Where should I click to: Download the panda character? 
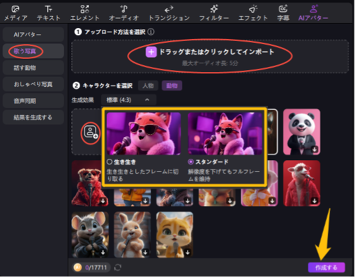point(315,149)
